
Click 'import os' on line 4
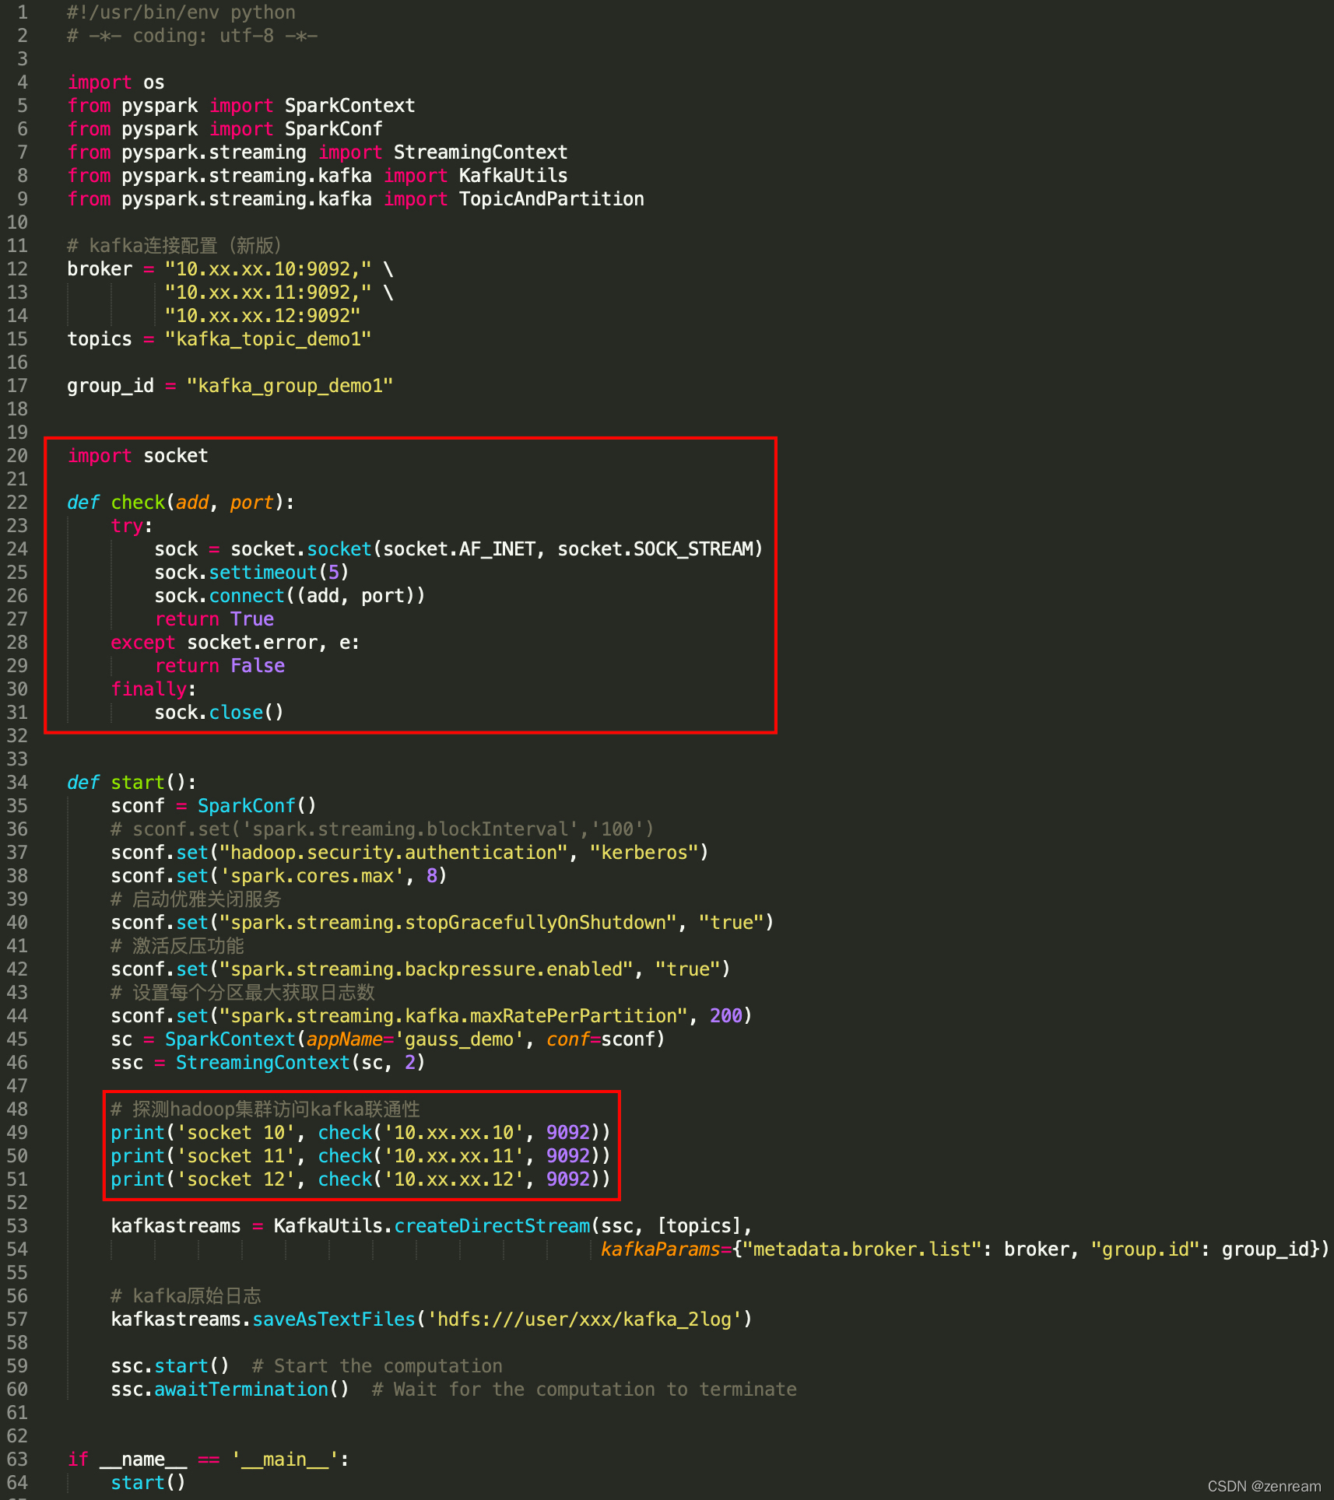116,82
